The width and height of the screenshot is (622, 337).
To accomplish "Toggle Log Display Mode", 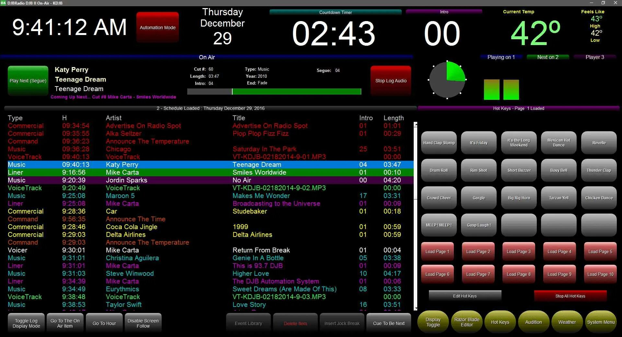I will [26, 322].
